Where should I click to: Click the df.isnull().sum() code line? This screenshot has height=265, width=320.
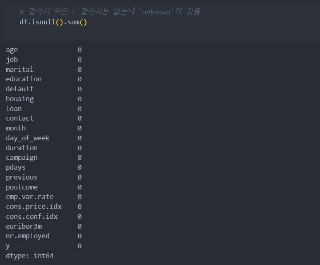pos(53,22)
